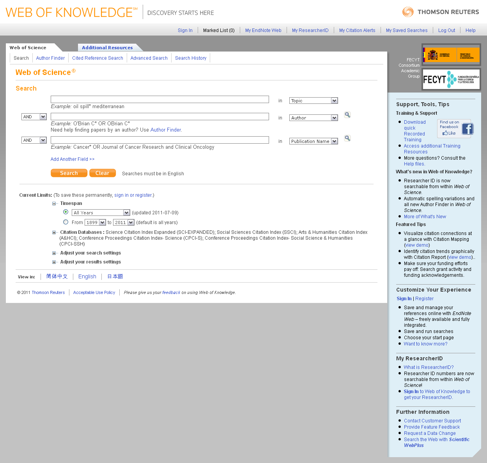Select the Search sub-tab
Screen dimensions: 487x463
pyautogui.click(x=21, y=58)
